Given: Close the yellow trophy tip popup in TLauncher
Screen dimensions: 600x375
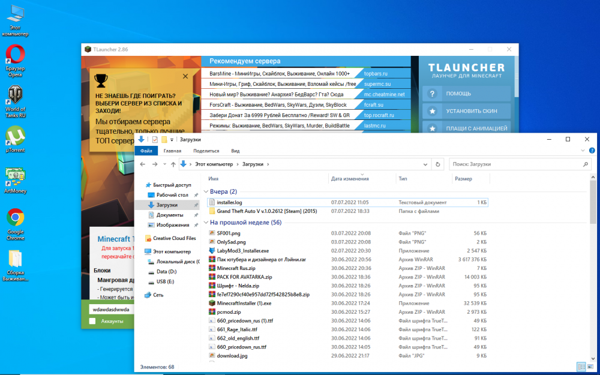Looking at the screenshot, I should (x=185, y=76).
